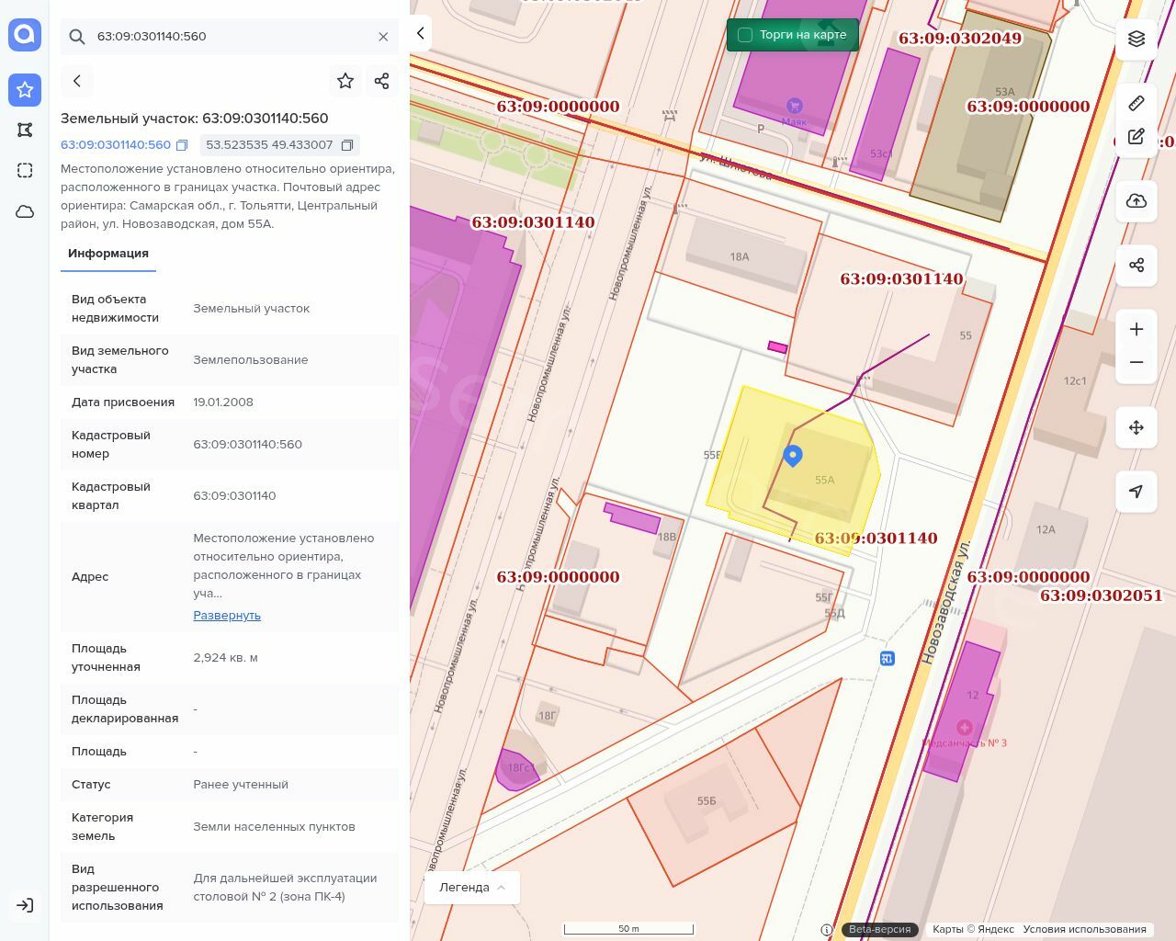The width and height of the screenshot is (1176, 941).
Task: Copy cadastral number 63:09:0301140:560
Action: [x=182, y=145]
